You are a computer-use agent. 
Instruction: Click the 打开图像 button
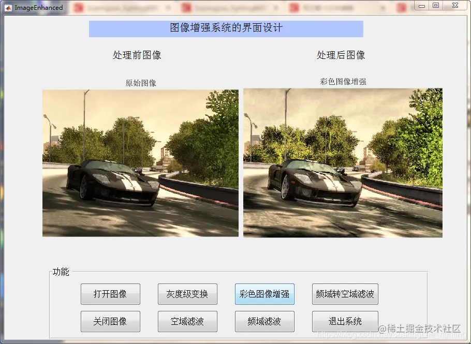point(110,294)
